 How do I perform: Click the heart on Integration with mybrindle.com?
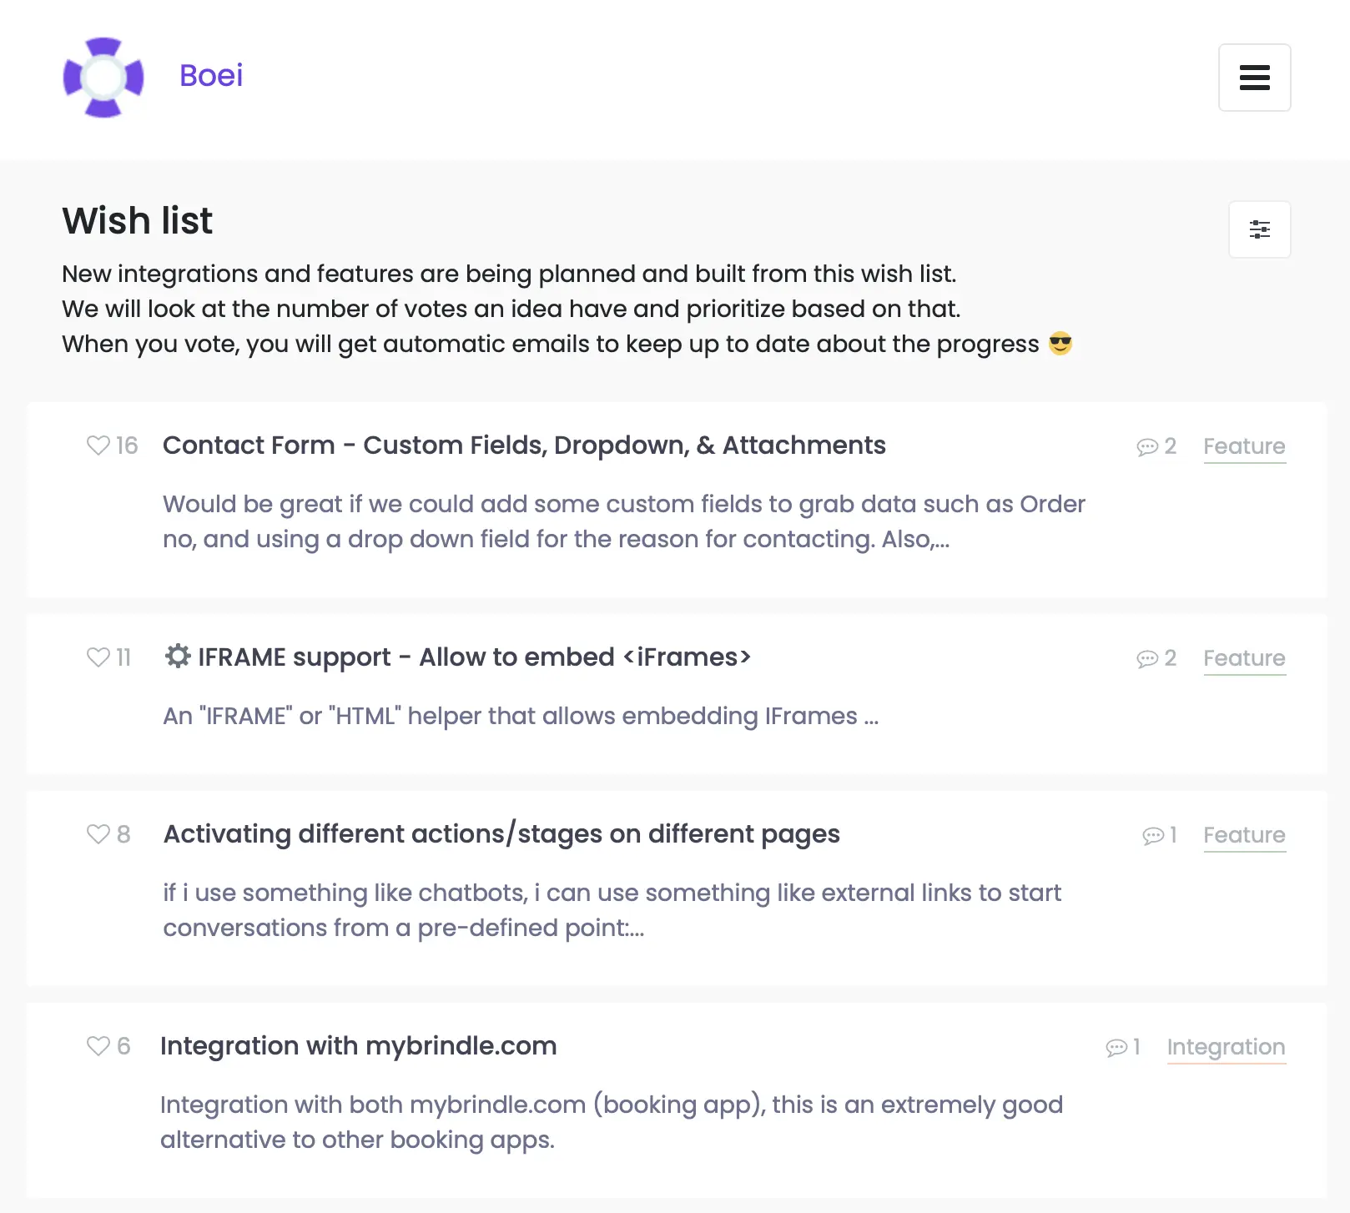[98, 1046]
